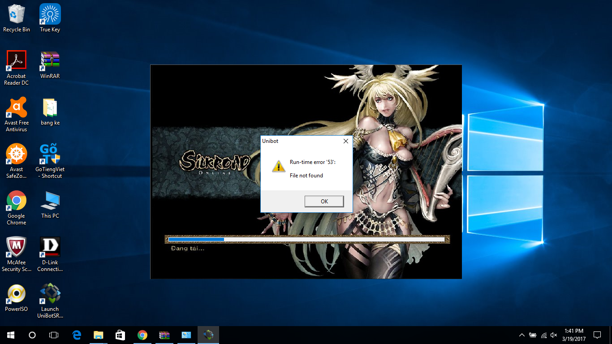Screen dimensions: 612x344
Task: Open the muted volume tray icon
Action: [x=554, y=335]
